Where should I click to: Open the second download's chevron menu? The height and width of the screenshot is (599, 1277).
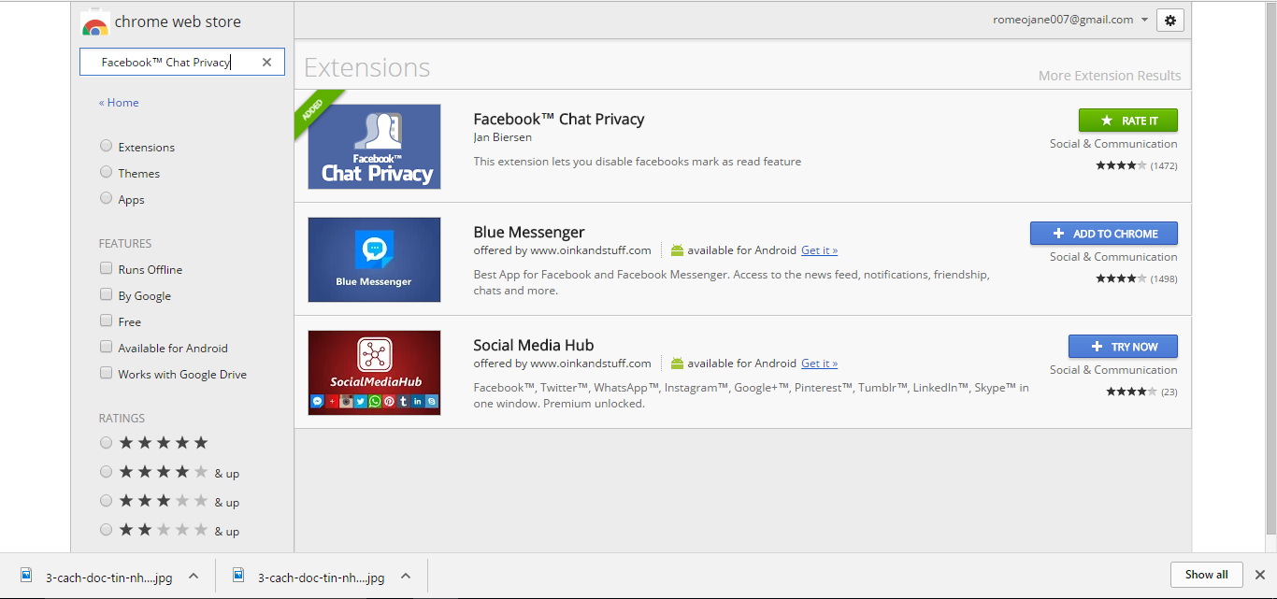coord(406,576)
